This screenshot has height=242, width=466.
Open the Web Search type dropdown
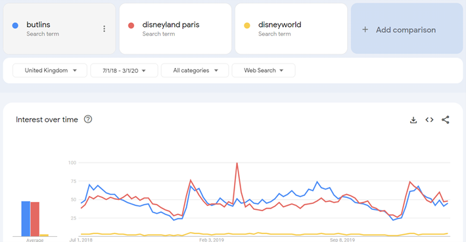coord(264,70)
